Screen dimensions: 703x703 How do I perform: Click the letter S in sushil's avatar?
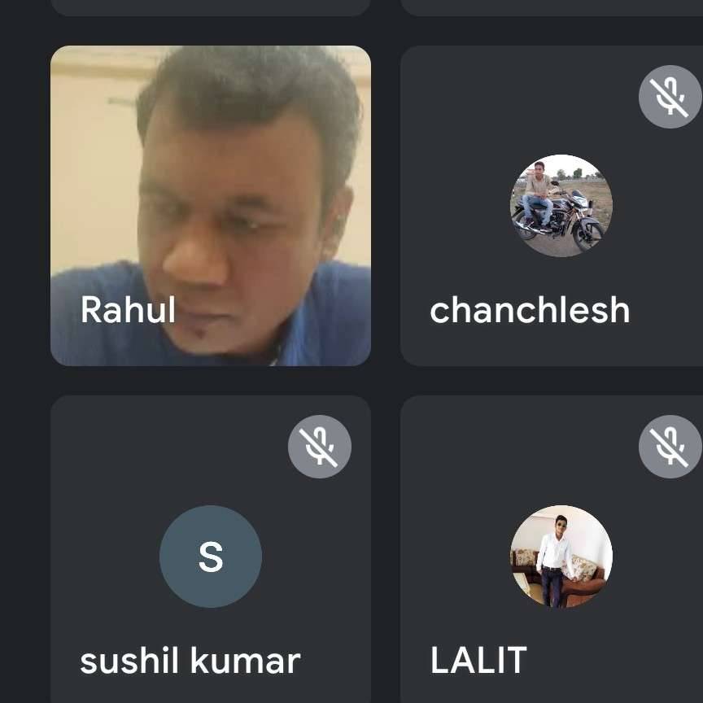(211, 557)
